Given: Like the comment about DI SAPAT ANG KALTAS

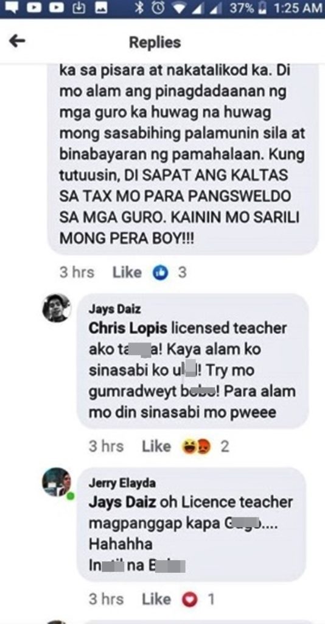Looking at the screenshot, I should point(127,272).
